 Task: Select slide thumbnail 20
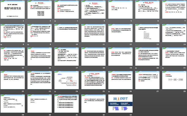(147, 57)
